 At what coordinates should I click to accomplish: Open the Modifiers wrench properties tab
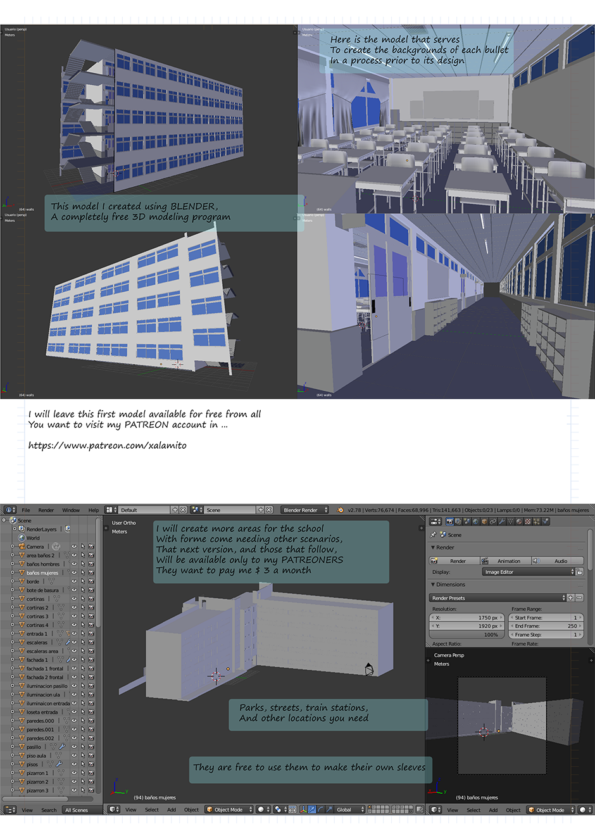click(x=501, y=522)
